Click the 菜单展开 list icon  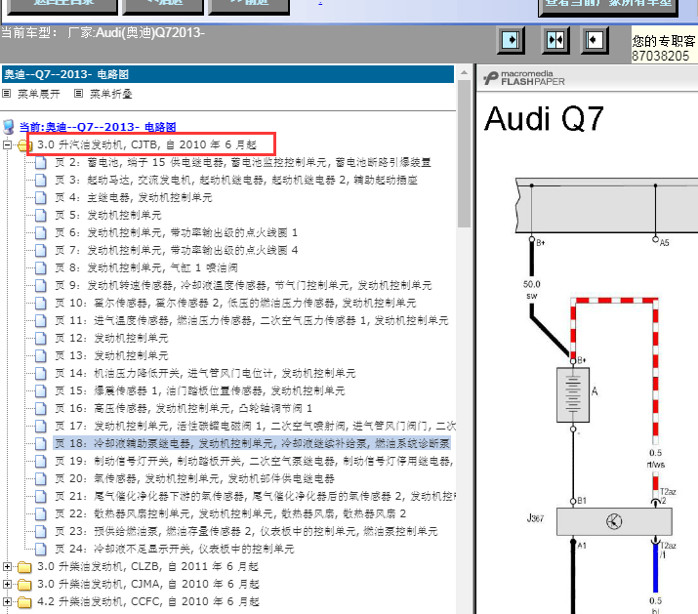coord(7,94)
